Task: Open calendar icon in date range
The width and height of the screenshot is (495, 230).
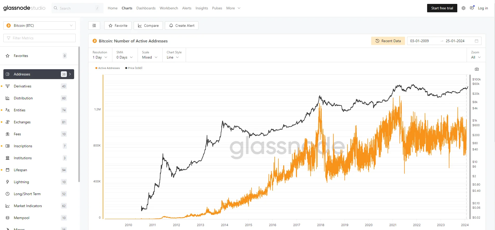Action: click(x=477, y=41)
